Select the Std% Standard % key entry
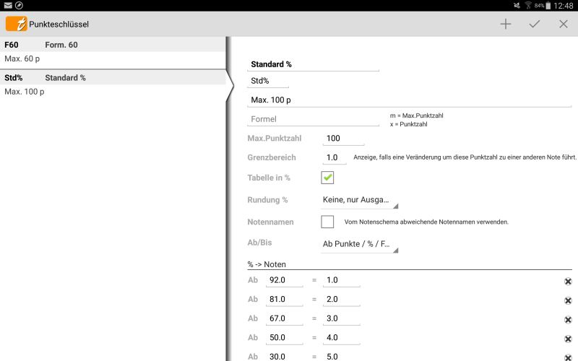This screenshot has height=361, width=578. [113, 85]
